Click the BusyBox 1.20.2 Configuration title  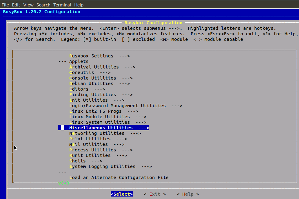(42, 12)
